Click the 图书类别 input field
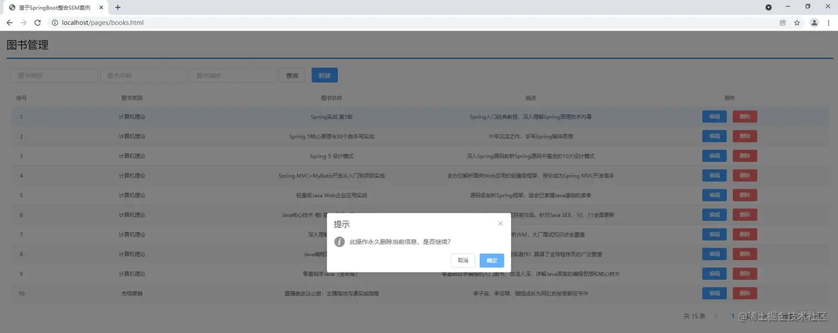This screenshot has height=333, width=838. point(54,75)
